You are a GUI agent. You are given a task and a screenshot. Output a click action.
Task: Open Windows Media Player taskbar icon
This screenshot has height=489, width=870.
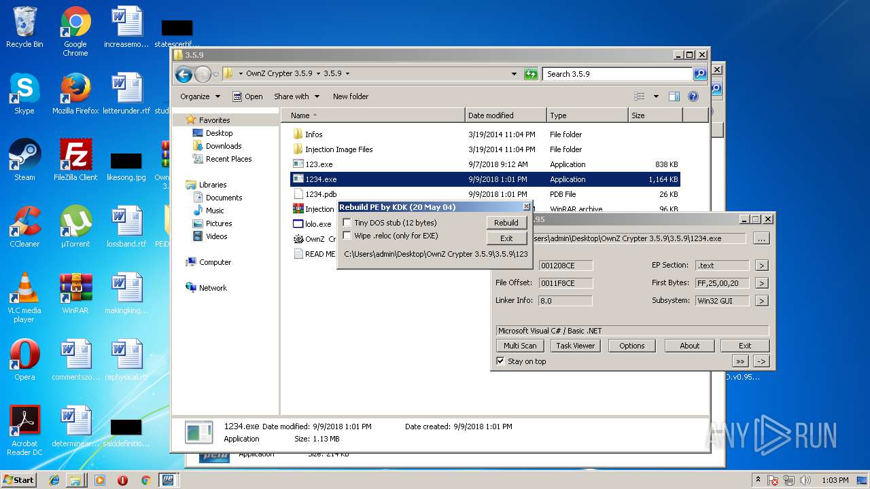pyautogui.click(x=100, y=480)
